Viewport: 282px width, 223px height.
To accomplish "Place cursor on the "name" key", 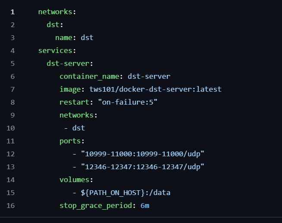I will [x=63, y=37].
